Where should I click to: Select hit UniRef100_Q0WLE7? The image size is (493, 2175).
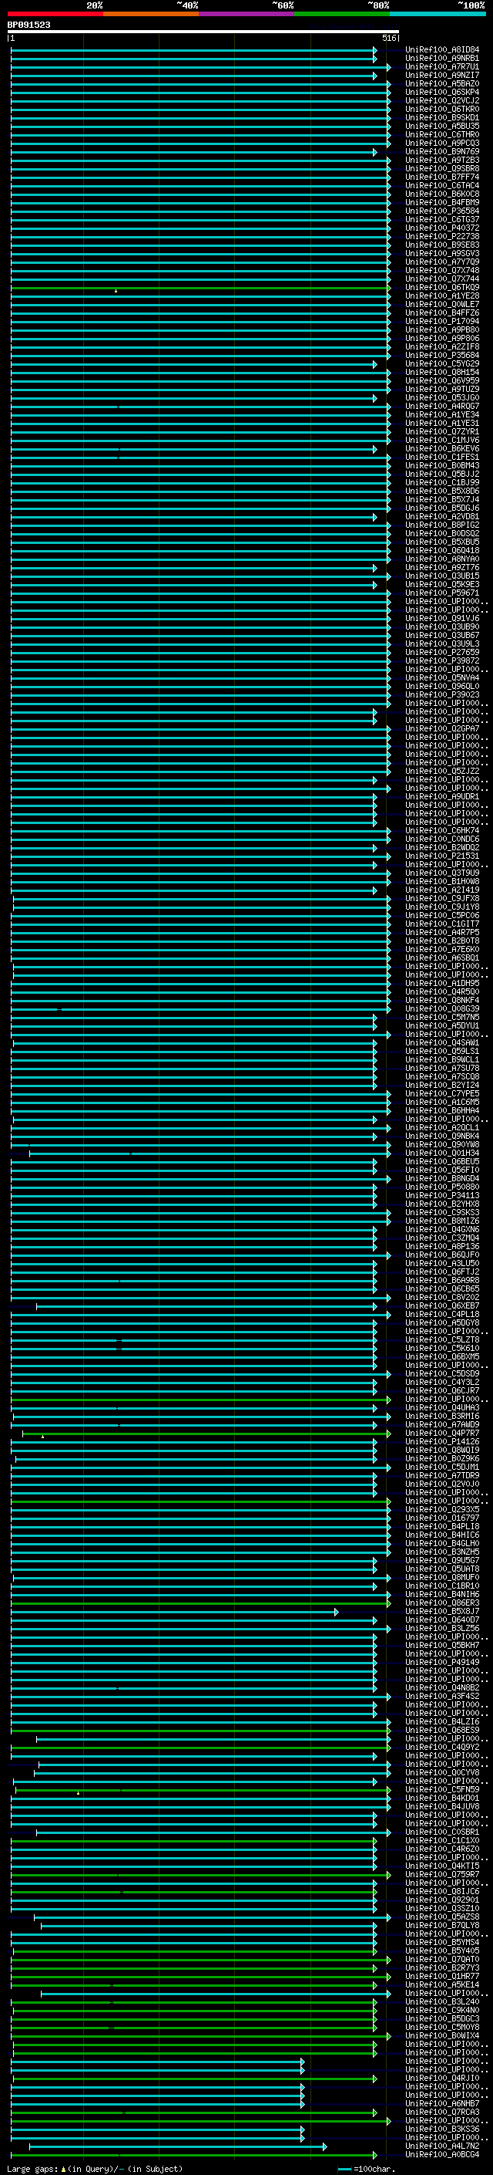coord(441,304)
